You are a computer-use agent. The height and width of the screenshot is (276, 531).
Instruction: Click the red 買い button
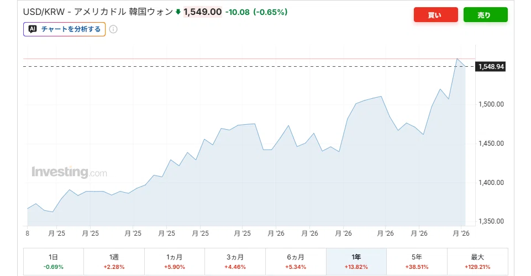coord(436,15)
